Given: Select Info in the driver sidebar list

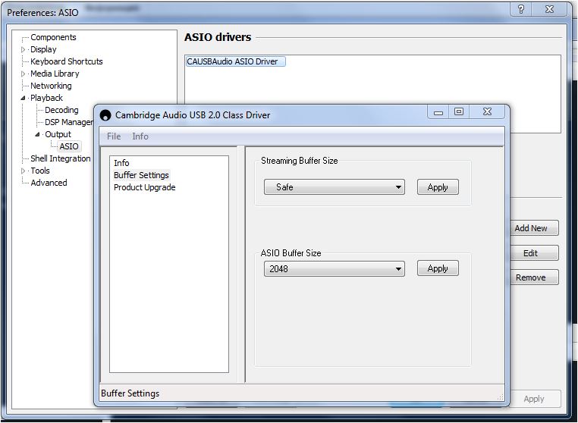Looking at the screenshot, I should (121, 163).
